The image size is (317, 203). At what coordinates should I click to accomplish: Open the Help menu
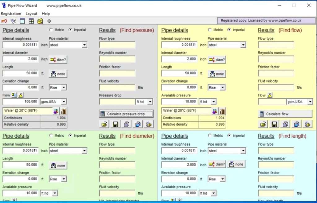point(46,13)
